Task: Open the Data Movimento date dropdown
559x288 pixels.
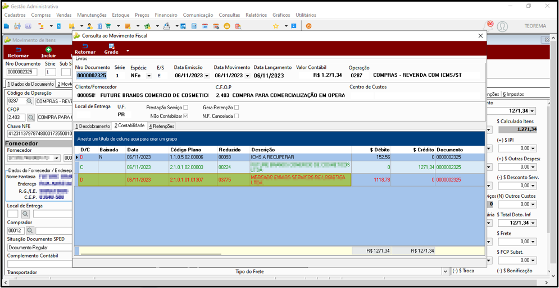Action: [x=247, y=76]
